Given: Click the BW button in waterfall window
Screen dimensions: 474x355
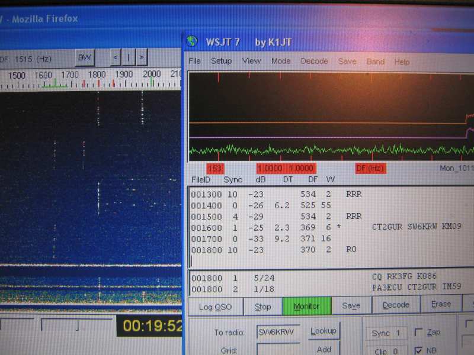Looking at the screenshot, I should coord(85,57).
